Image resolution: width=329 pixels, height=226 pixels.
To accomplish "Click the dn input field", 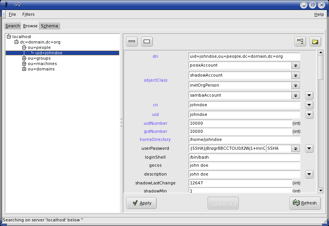I will [x=245, y=56].
